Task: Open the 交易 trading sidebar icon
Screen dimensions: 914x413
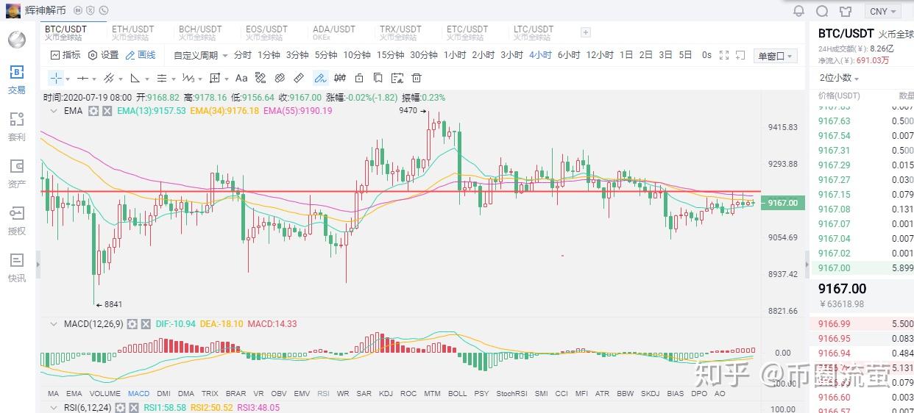Action: [16, 79]
